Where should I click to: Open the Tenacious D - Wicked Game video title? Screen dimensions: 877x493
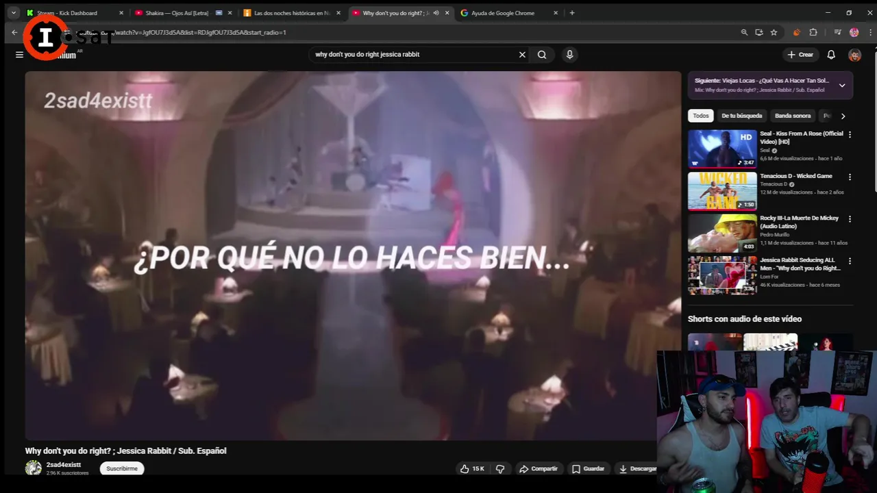(x=796, y=176)
